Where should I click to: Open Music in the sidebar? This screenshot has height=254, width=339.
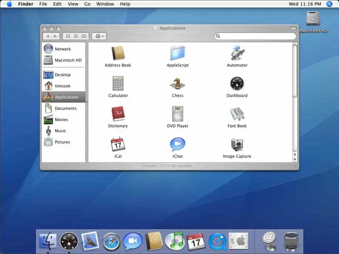64,131
